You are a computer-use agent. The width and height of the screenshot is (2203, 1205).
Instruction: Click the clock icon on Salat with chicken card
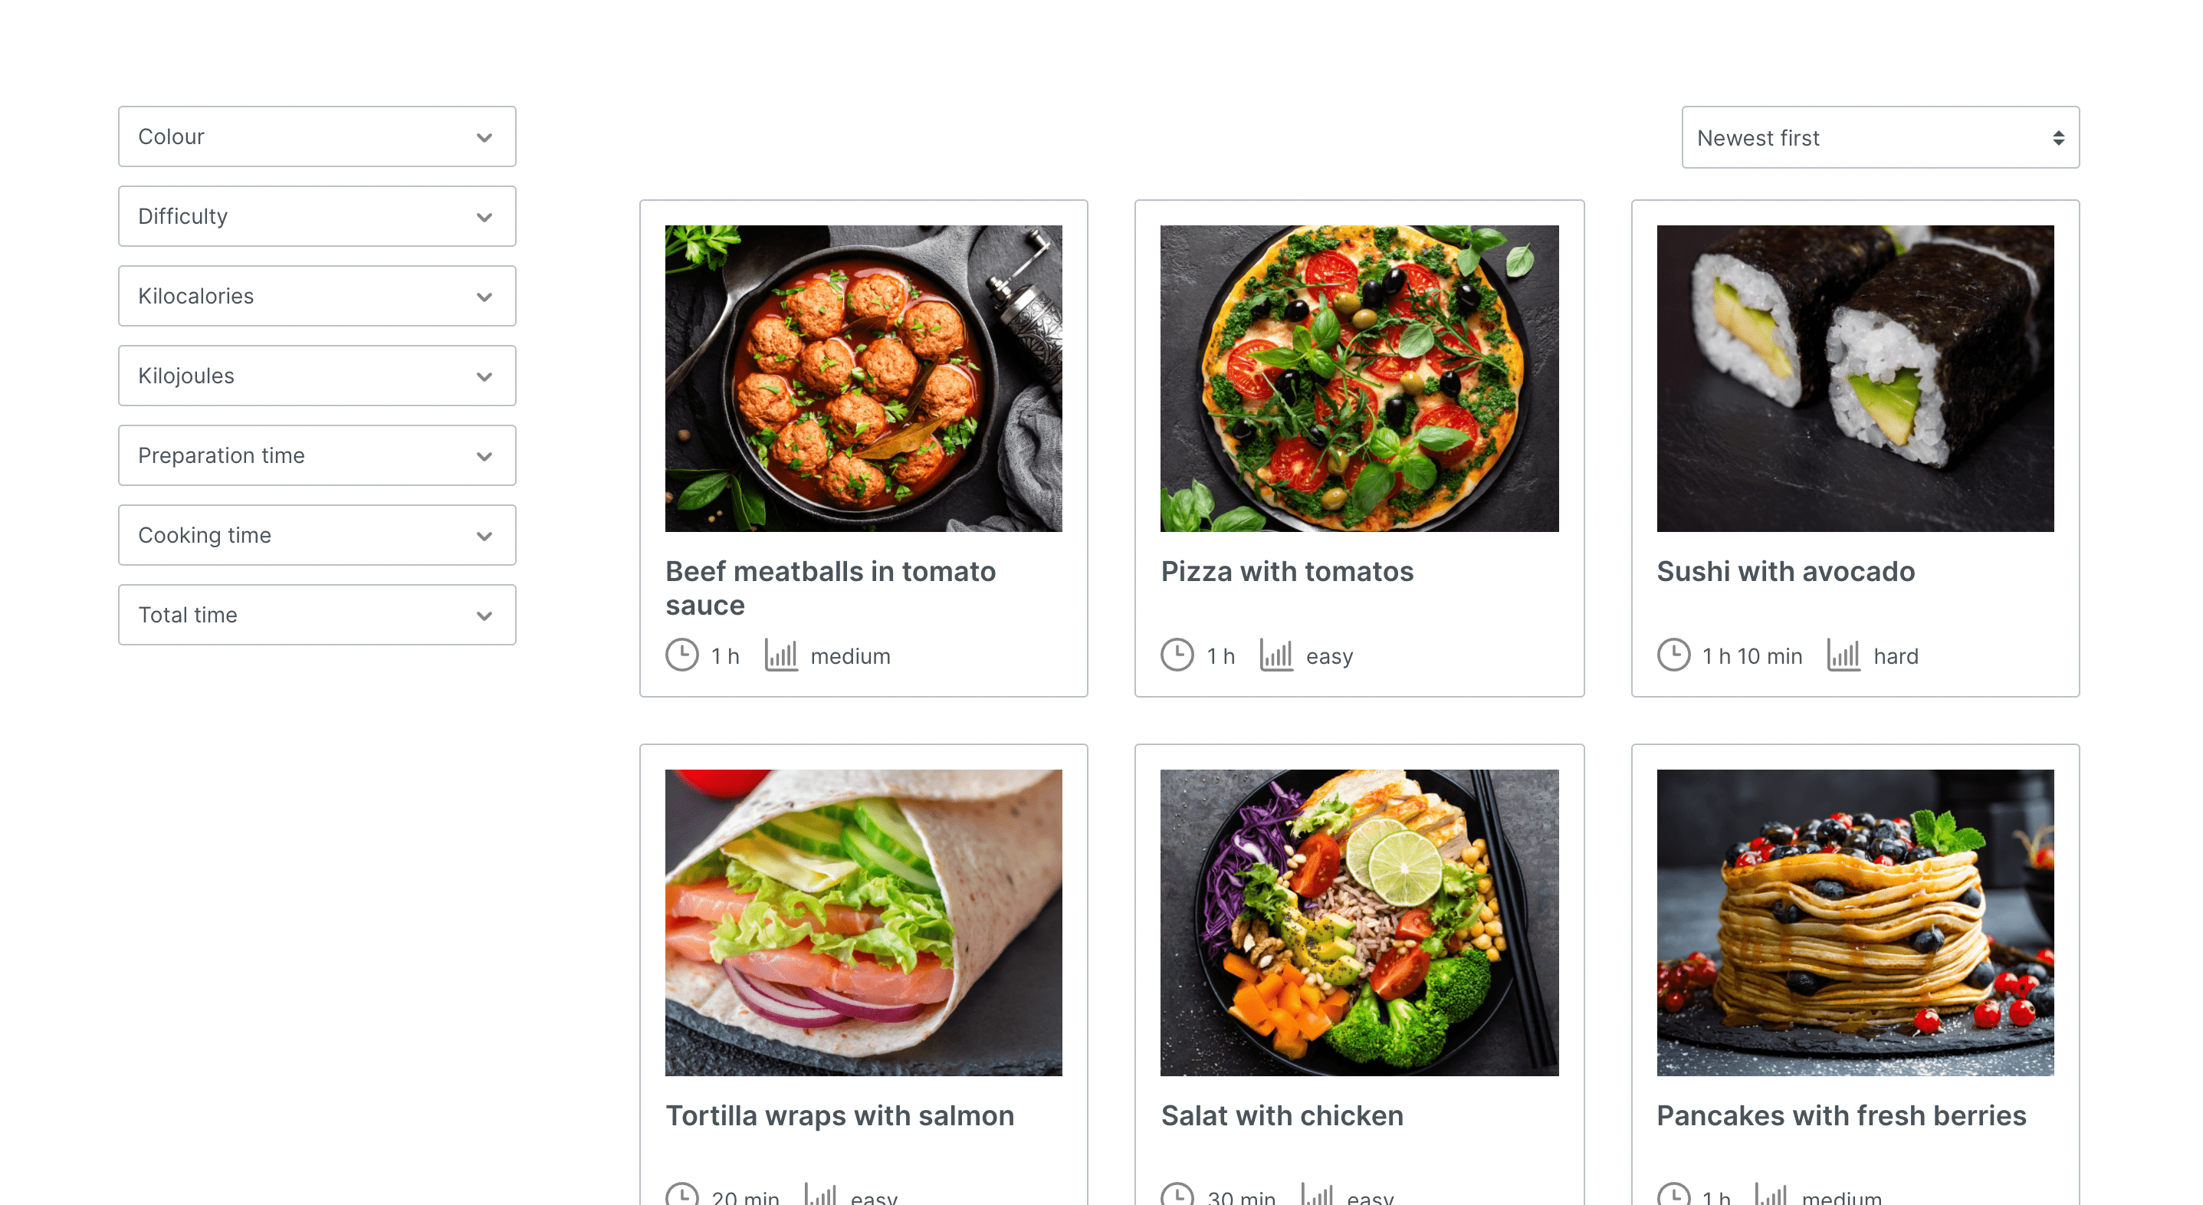(1177, 1195)
